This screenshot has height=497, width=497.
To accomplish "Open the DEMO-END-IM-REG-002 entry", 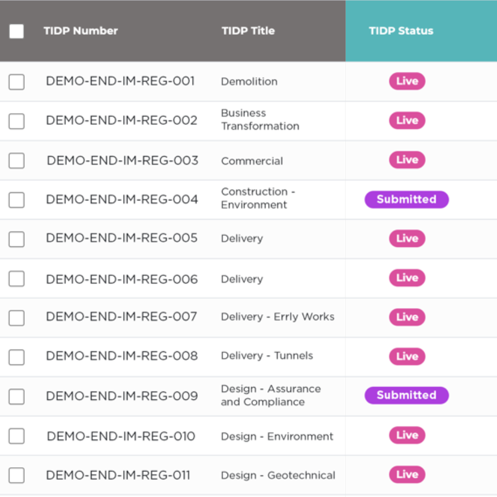I will (121, 120).
